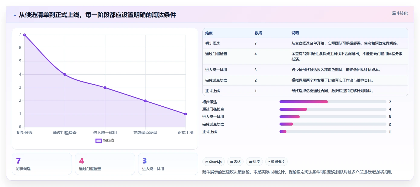Viewport: 420px width, 187px height.
Task: Click the lightning icon beside the headline
Action: pos(14,15)
